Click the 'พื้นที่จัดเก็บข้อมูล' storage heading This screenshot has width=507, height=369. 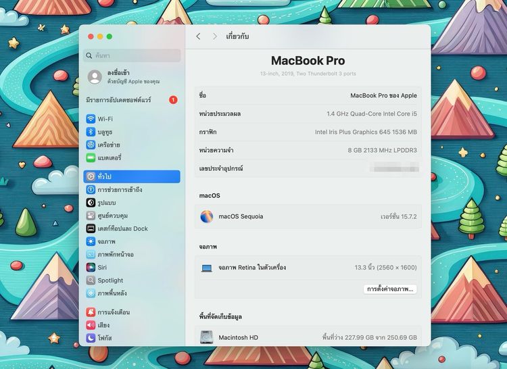[220, 317]
